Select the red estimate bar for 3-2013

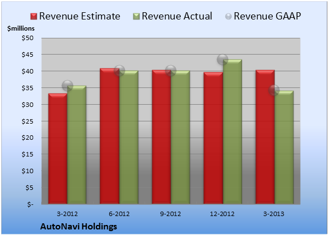265,137
